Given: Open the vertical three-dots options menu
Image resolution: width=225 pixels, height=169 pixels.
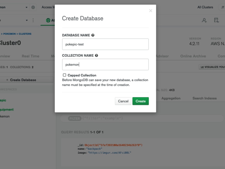Looking at the screenshot, I should (33, 20).
